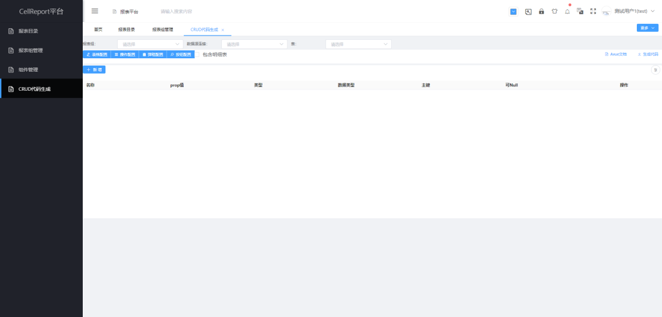Open notifications bell icon
Screen dimensions: 662x317
tap(567, 11)
